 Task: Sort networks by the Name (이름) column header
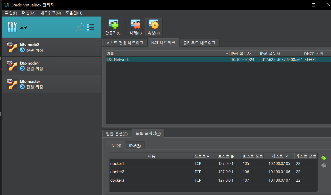click(x=167, y=54)
